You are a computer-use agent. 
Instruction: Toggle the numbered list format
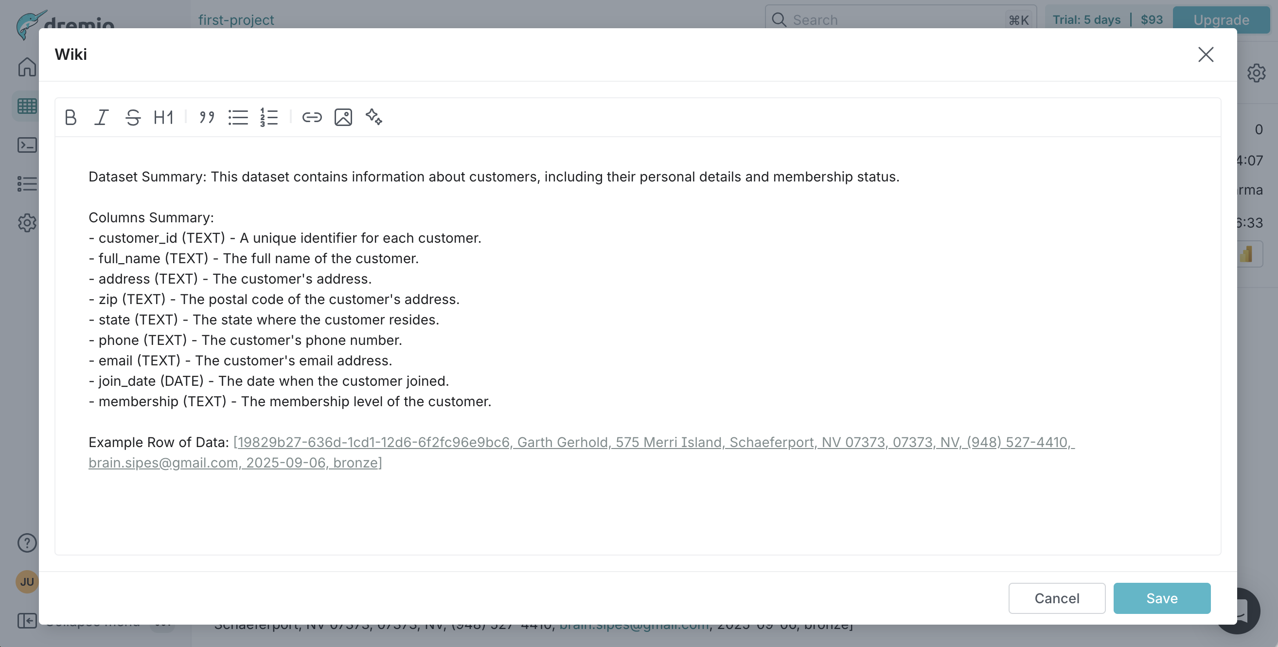click(268, 117)
